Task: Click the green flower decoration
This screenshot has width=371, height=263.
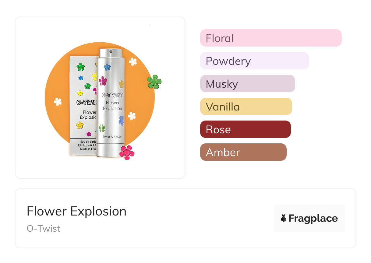Action: pos(154,82)
